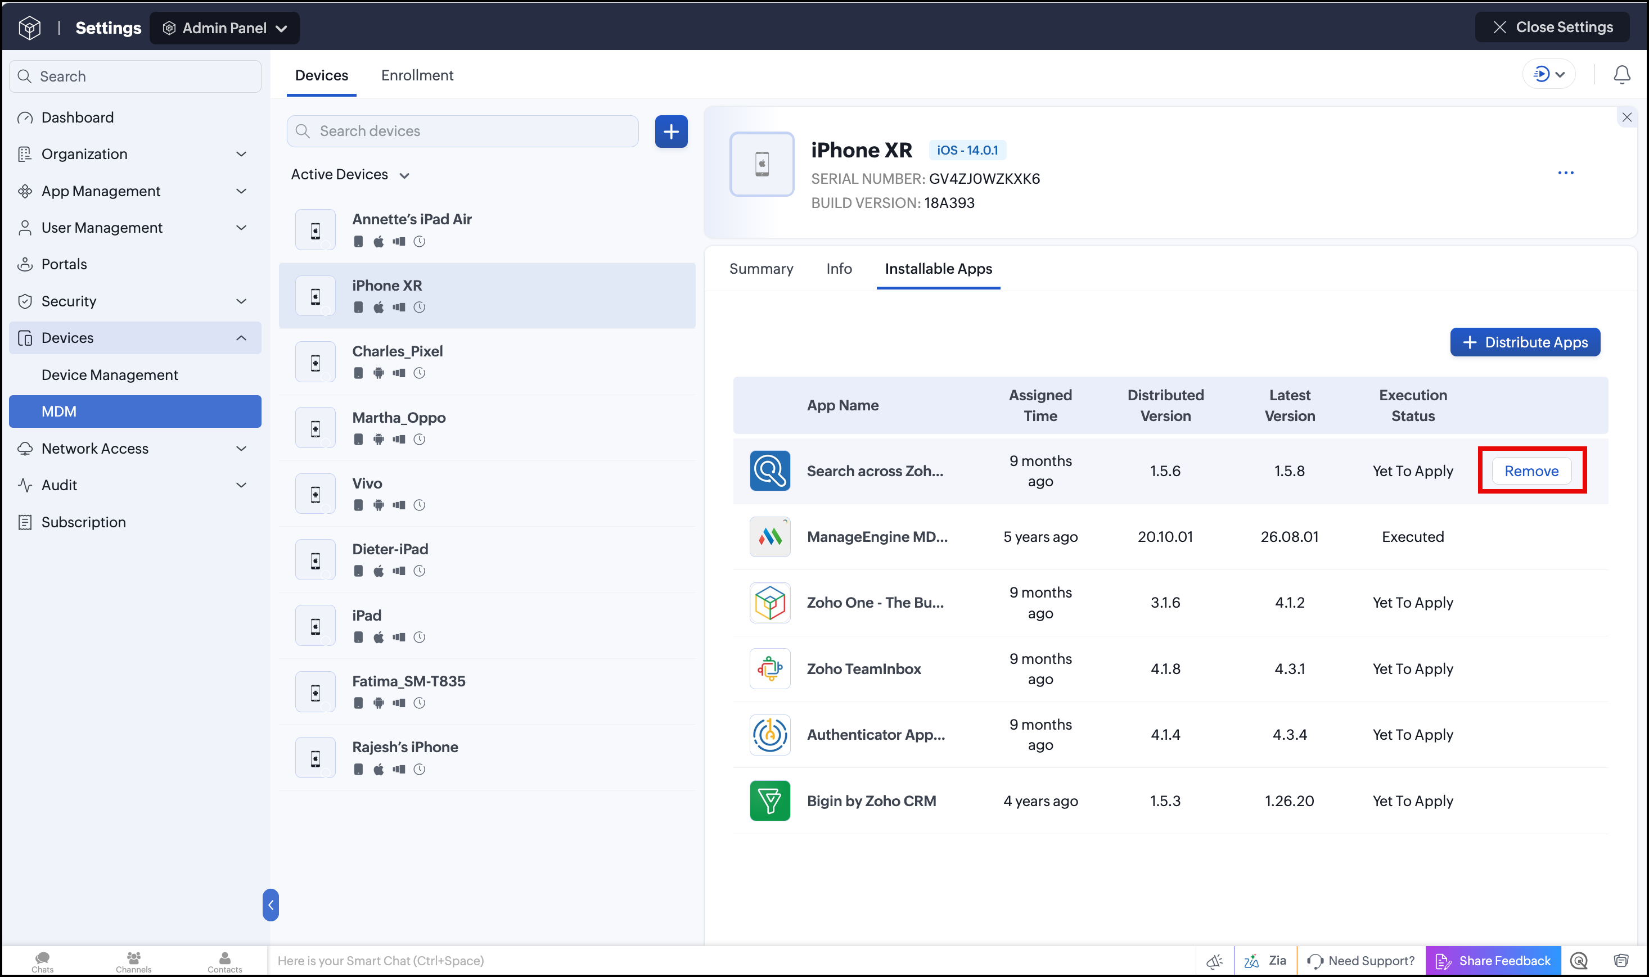1649x977 pixels.
Task: Click the bottom-bar search magnifier icon
Action: (x=1579, y=961)
